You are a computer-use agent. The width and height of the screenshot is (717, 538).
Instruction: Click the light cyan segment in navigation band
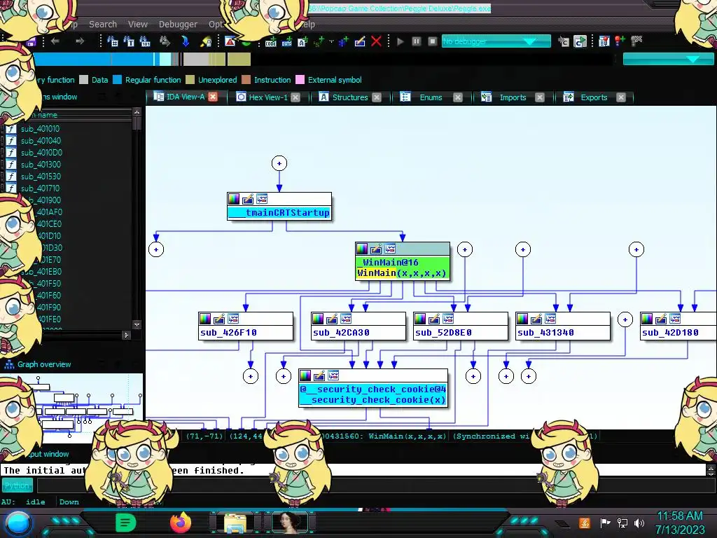coord(165,59)
